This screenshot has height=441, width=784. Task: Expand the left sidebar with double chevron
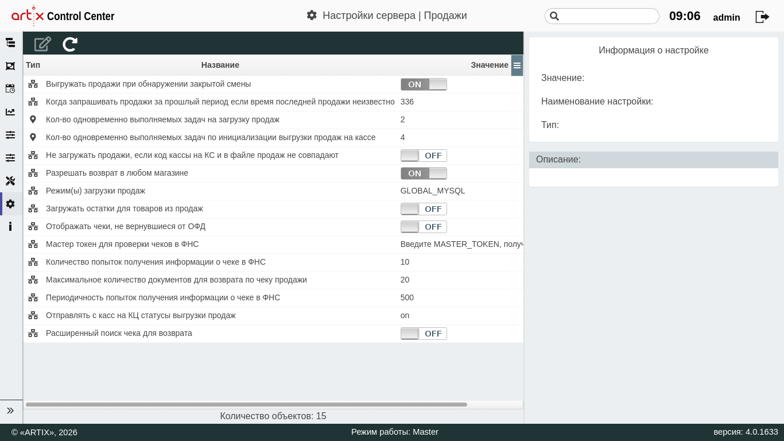[x=10, y=411]
